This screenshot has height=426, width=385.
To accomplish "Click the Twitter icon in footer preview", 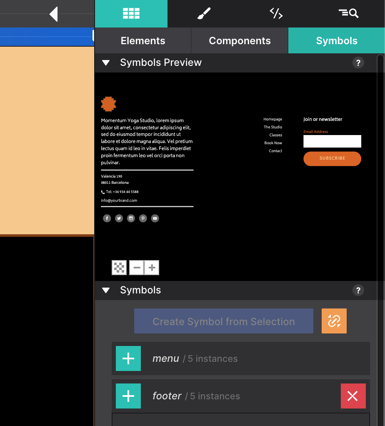I will [119, 218].
